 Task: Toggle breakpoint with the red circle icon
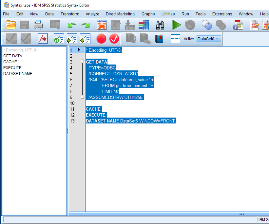click(101, 39)
